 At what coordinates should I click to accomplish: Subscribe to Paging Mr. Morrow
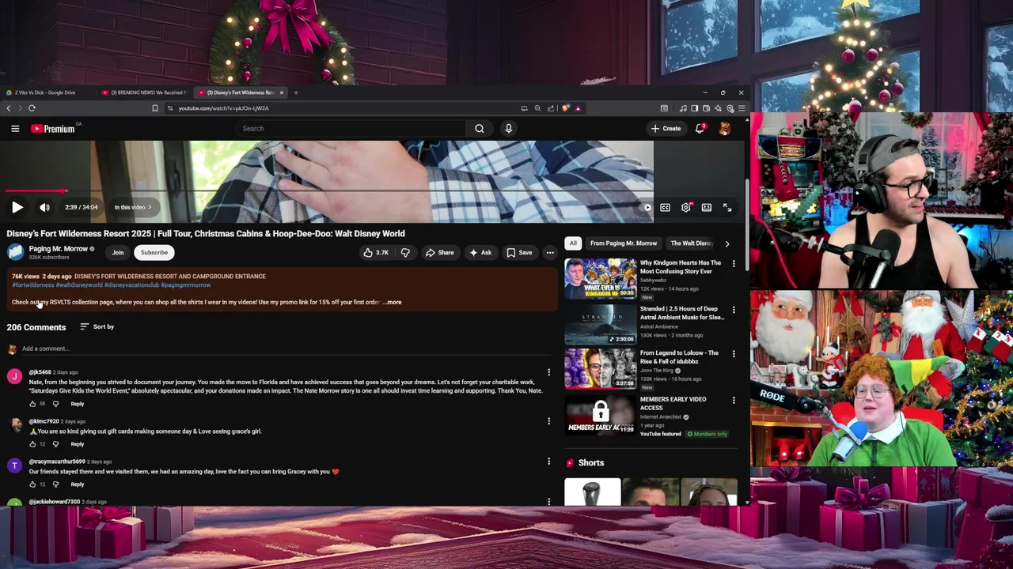click(154, 252)
